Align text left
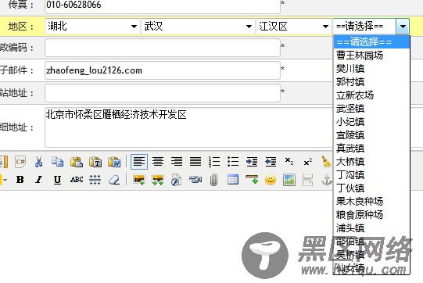Viewport: 423px width, 283px height. pyautogui.click(x=139, y=162)
